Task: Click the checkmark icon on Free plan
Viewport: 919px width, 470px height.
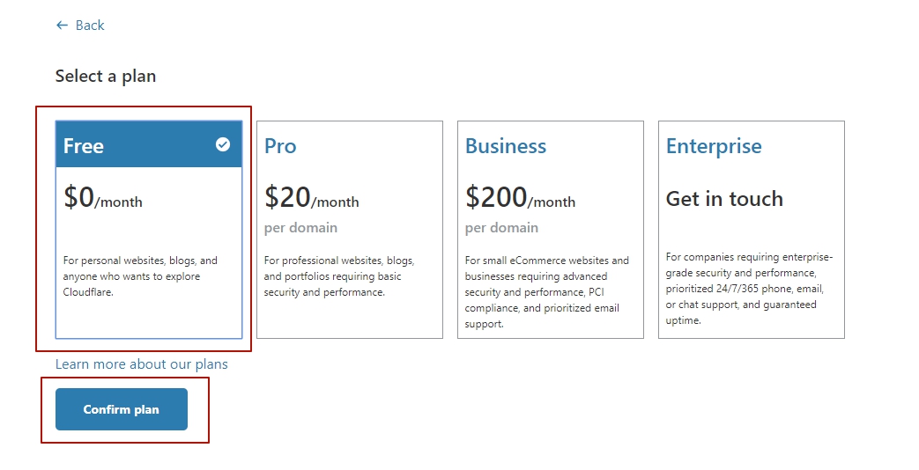Action: (223, 144)
